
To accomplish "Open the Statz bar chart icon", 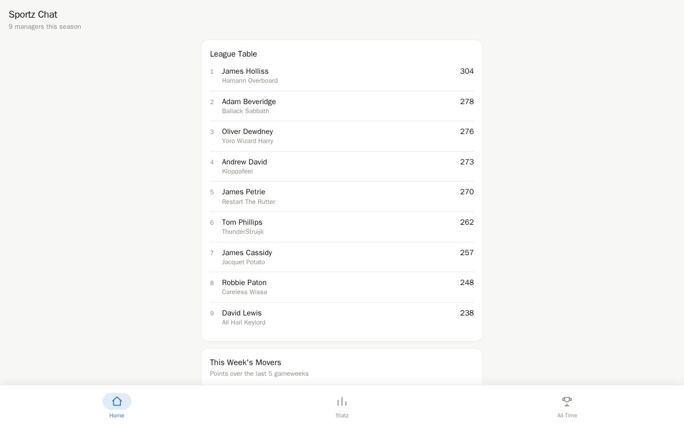I will pos(342,401).
